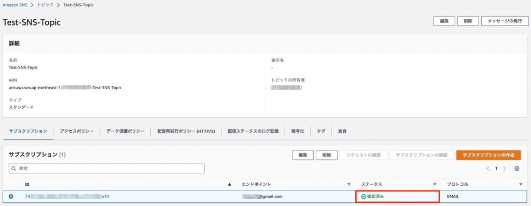Open the table preferences gear icon

click(x=517, y=169)
